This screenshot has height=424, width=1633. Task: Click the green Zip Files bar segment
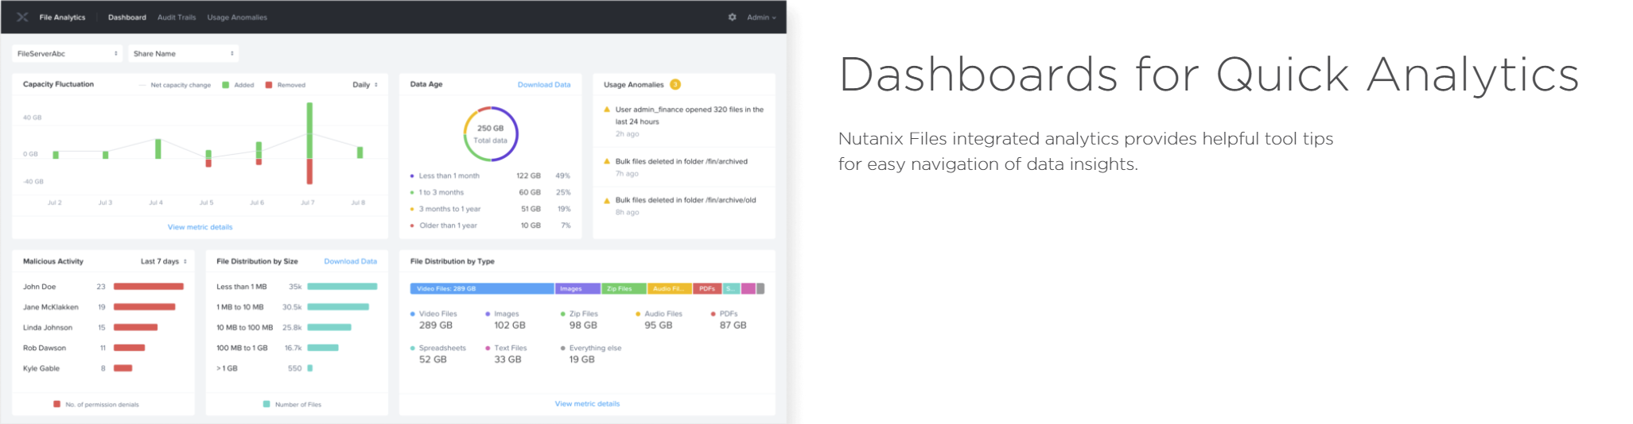[x=624, y=288]
